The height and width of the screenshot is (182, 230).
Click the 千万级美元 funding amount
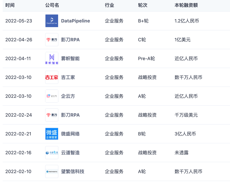[186, 115]
